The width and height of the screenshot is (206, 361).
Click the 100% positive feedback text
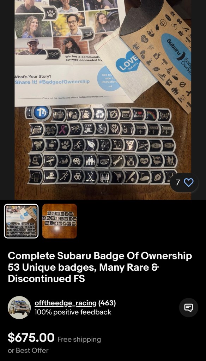73,312
